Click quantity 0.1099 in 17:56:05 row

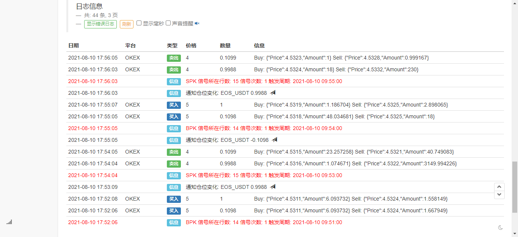228,58
